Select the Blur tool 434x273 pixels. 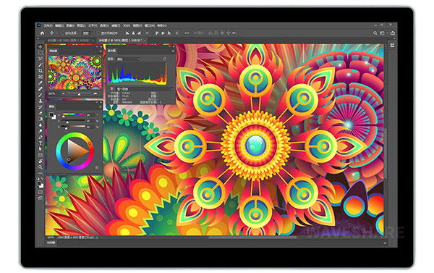[x=41, y=125]
